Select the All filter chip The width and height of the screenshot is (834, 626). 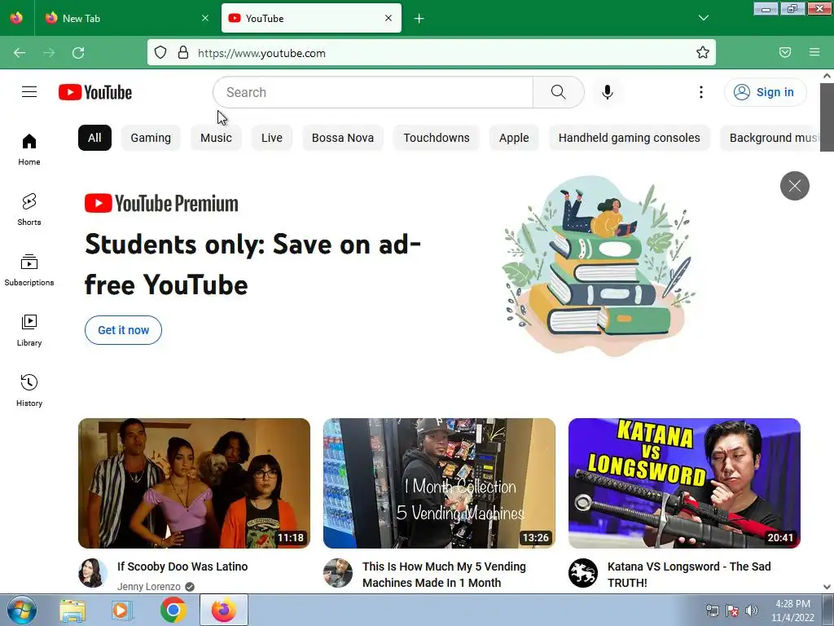tap(94, 138)
